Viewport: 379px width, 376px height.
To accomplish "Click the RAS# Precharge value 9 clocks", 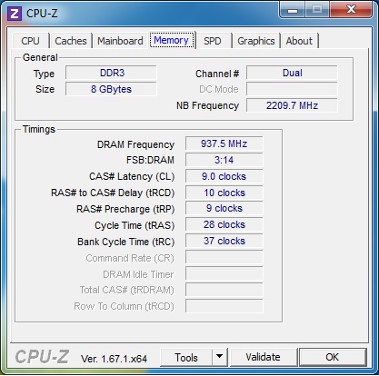I will pyautogui.click(x=224, y=209).
